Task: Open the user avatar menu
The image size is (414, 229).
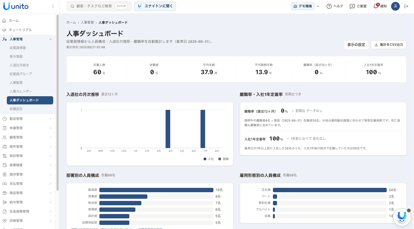Action: tap(395, 6)
